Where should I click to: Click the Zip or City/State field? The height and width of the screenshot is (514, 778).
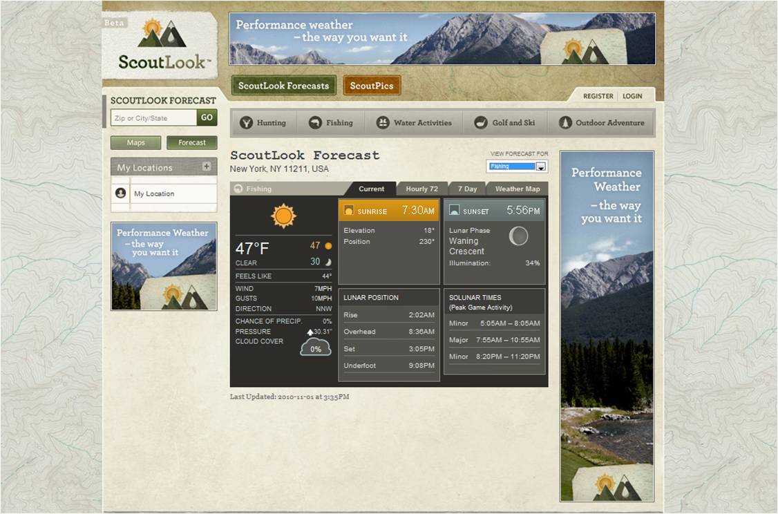point(154,118)
